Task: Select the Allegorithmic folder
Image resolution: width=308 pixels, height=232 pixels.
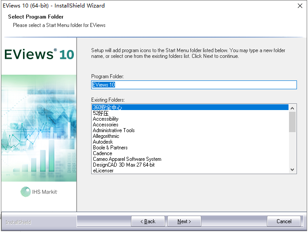Action: 106,136
